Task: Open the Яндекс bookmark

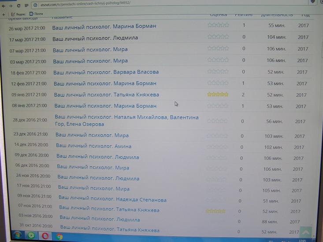Action: 17,14
